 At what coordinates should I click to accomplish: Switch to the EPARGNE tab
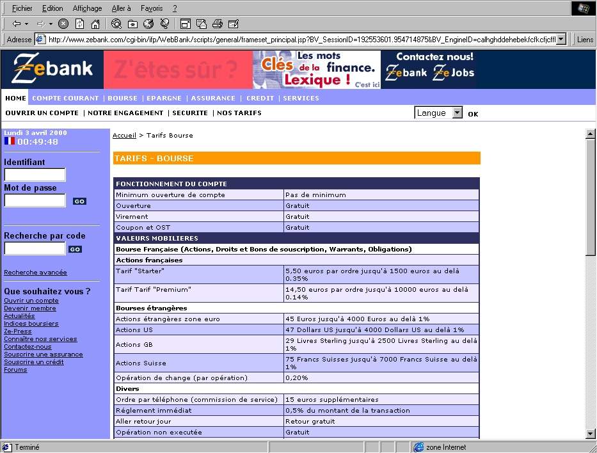164,98
